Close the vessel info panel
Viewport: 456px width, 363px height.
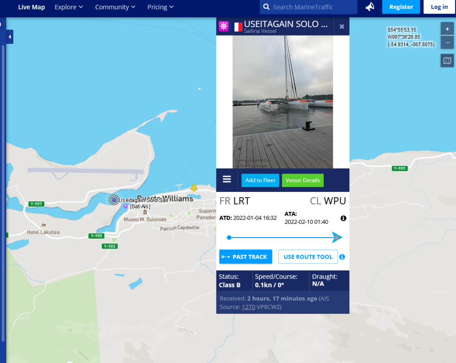[342, 26]
